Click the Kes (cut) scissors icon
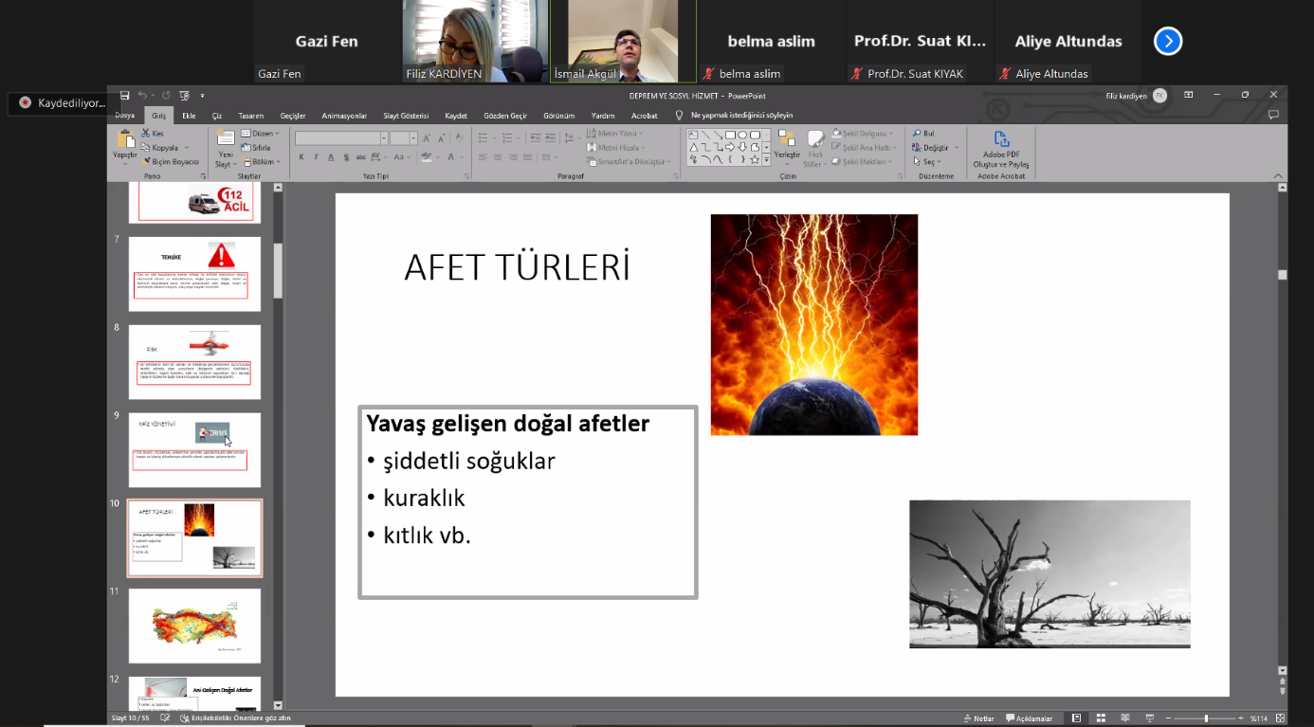The height and width of the screenshot is (727, 1314). pos(147,134)
